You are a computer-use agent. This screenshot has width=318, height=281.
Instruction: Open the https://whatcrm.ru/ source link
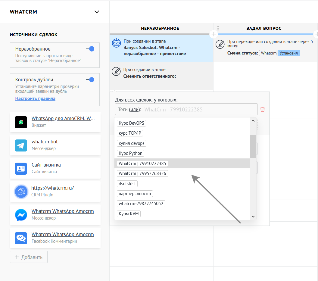(52, 188)
